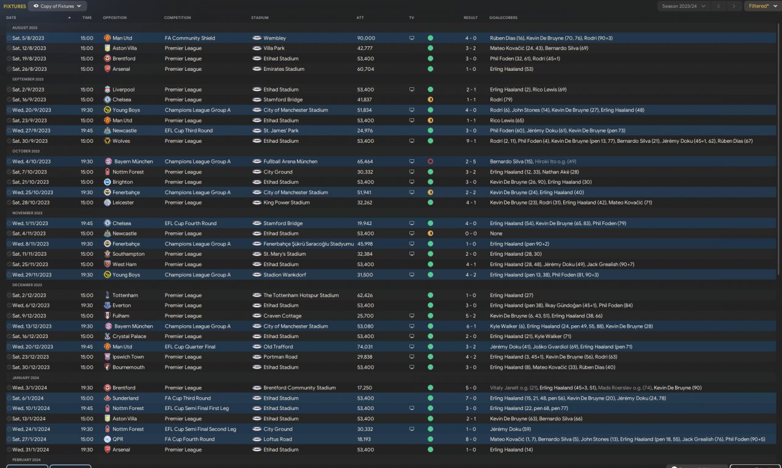Select the row circle for Wed, 27/9/2023

[9, 131]
